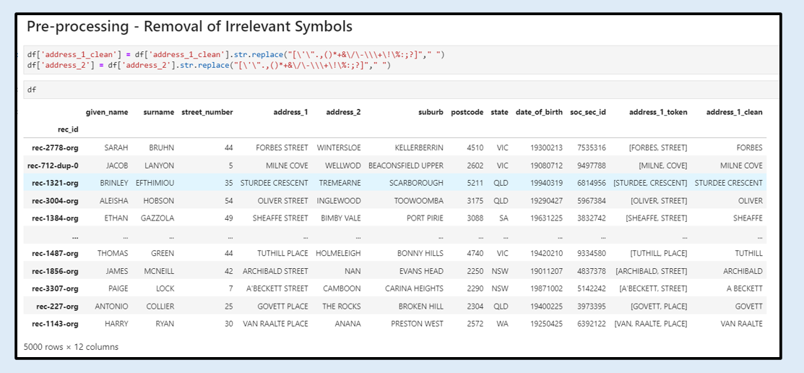Click the address_2 column header
Viewport: 804px width, 373px height.
pyautogui.click(x=343, y=112)
